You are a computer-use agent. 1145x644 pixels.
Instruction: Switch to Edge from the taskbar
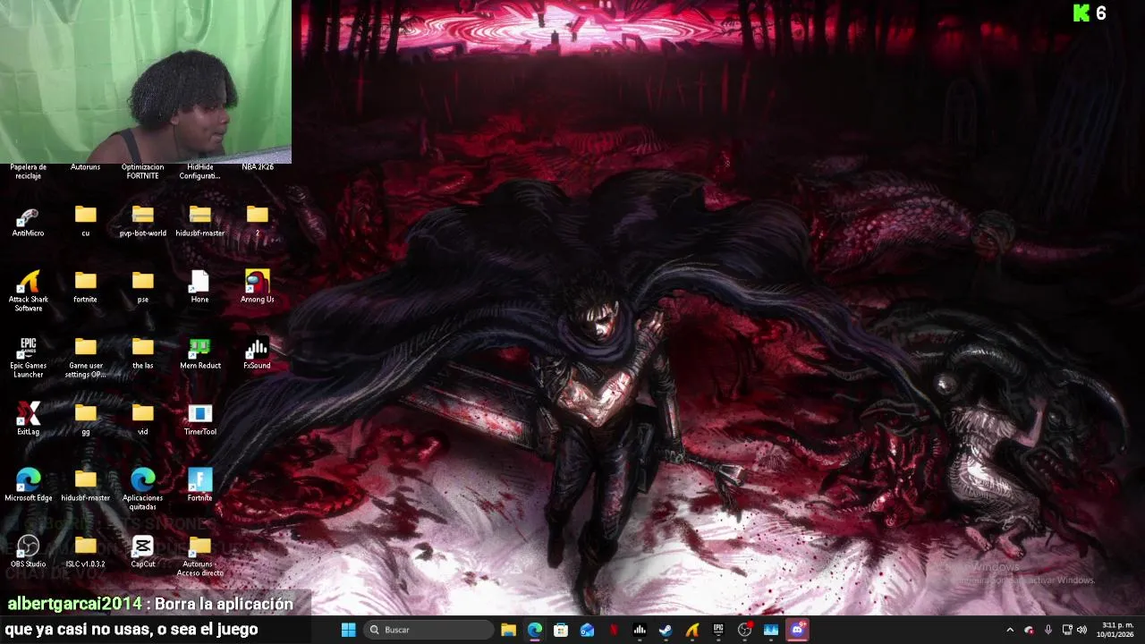click(x=534, y=630)
